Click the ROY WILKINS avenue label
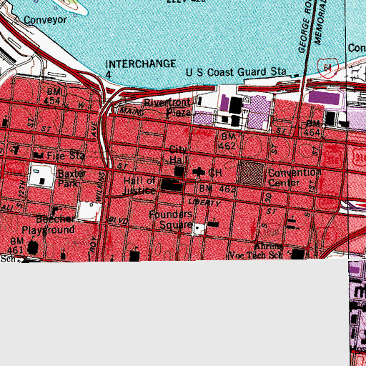The height and width of the screenshot is (366, 366). tap(97, 212)
